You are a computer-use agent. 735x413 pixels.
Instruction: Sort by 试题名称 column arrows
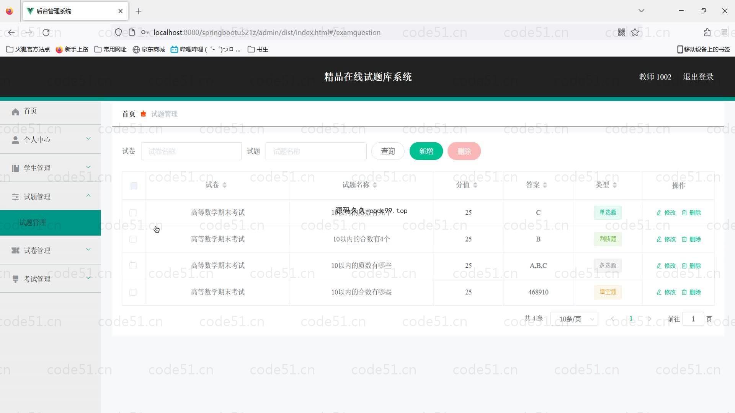(375, 185)
